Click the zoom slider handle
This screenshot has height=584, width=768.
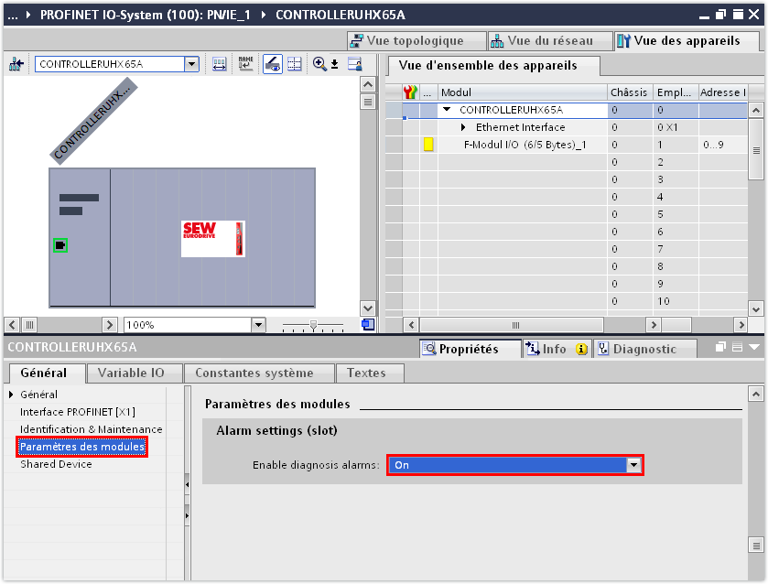click(x=314, y=325)
